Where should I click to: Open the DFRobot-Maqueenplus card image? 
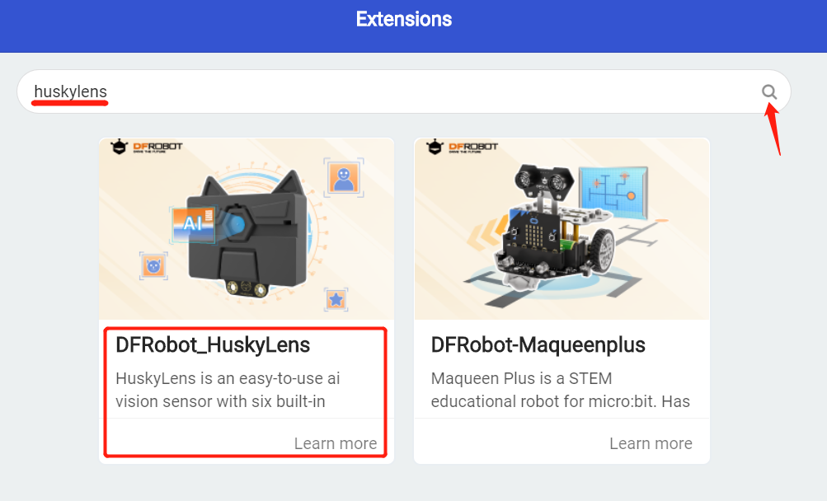tap(562, 228)
